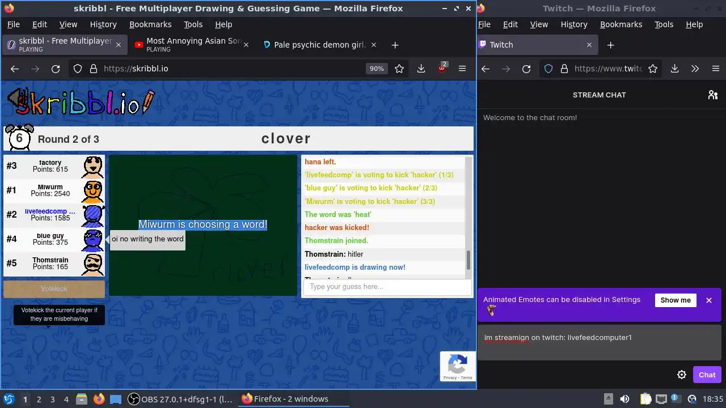The height and width of the screenshot is (408, 726).
Task: Open downloads in the skribbl Firefox window
Action: click(x=421, y=69)
